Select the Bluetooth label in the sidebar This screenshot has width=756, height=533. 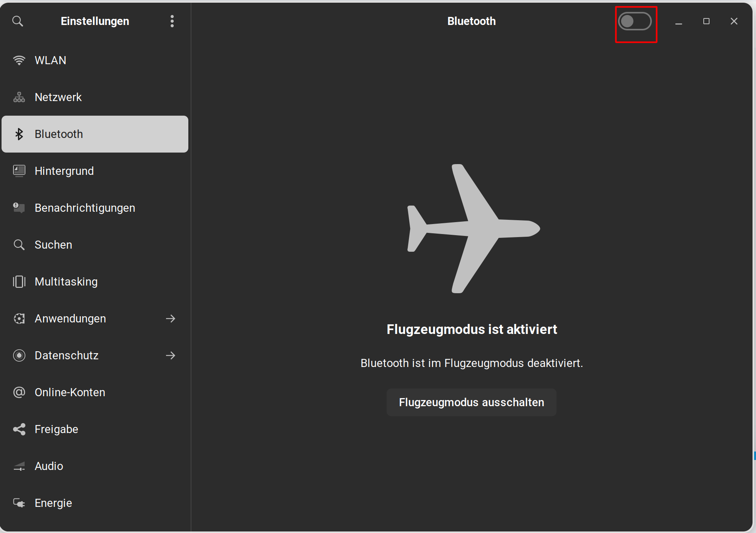pos(59,134)
